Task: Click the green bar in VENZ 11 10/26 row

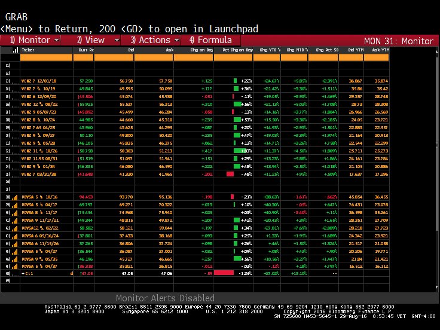Action: pyautogui.click(x=240, y=151)
